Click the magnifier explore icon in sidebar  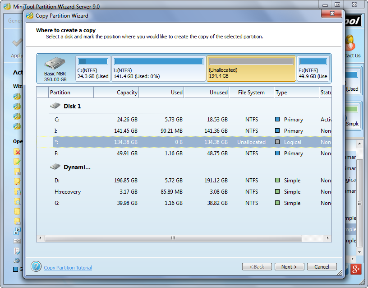[x=17, y=201]
